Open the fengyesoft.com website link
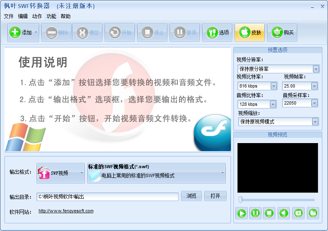Viewport: 328px width, 231px height. tap(66, 211)
